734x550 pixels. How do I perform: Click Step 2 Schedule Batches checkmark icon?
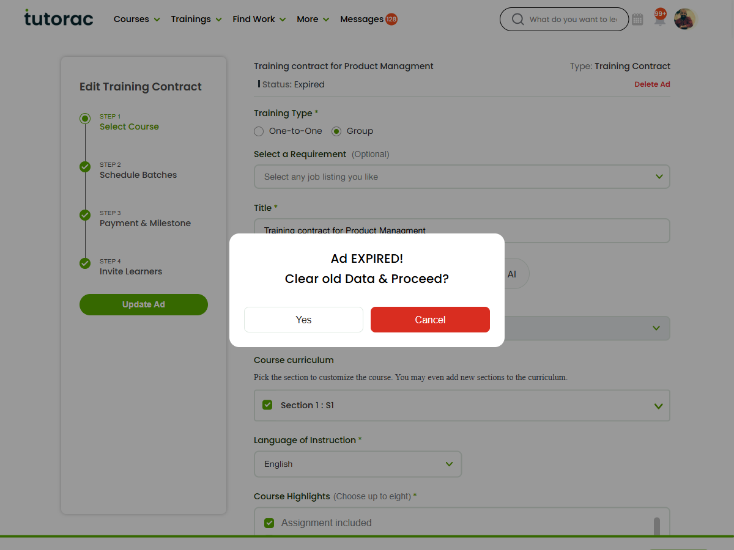[x=85, y=167]
